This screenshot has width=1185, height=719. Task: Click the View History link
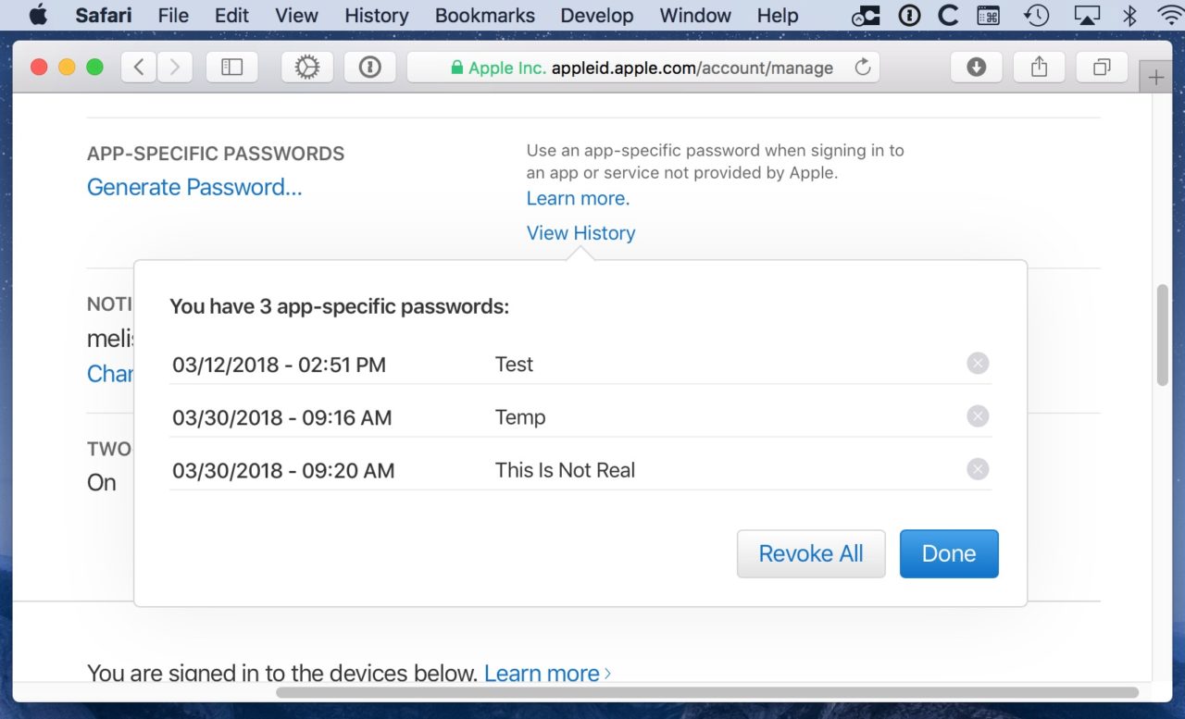[x=580, y=233]
